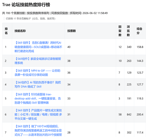Select vote count 33 in rank 5 row
This screenshot has width=146, height=137.
click(x=69, y=98)
